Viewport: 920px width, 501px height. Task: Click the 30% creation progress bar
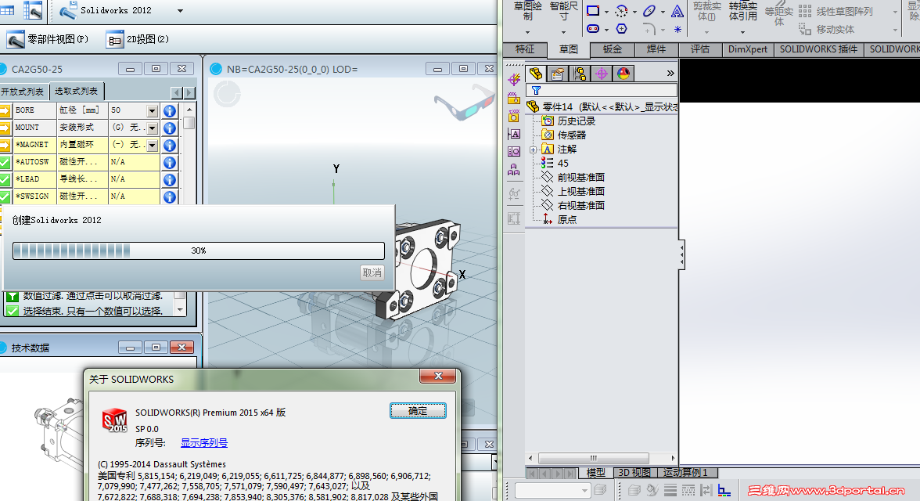pos(199,250)
